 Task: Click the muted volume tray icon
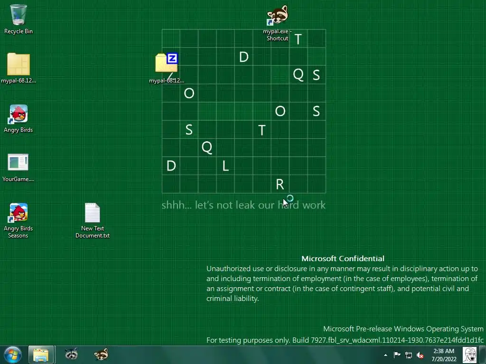coord(420,355)
